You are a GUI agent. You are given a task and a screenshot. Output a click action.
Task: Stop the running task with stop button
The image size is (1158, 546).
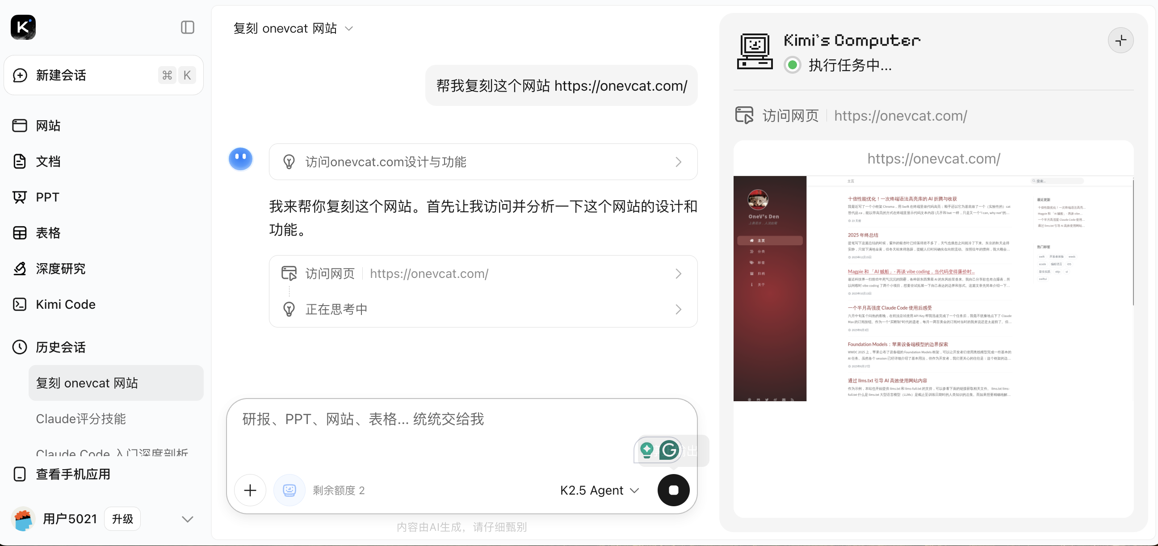click(x=673, y=490)
